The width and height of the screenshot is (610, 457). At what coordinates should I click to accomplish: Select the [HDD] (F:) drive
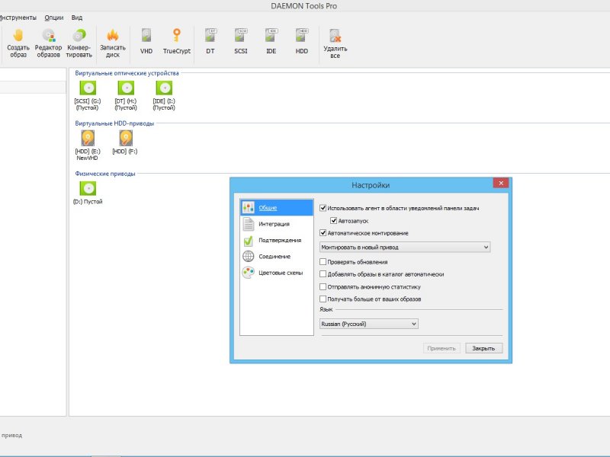click(x=125, y=142)
